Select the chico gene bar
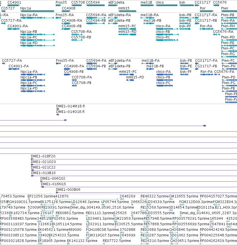 167,5
